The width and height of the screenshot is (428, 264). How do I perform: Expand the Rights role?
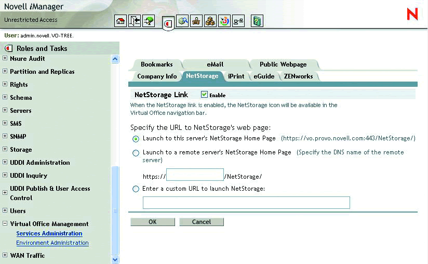tap(5, 84)
